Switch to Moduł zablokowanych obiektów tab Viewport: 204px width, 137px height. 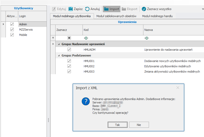click(116, 16)
